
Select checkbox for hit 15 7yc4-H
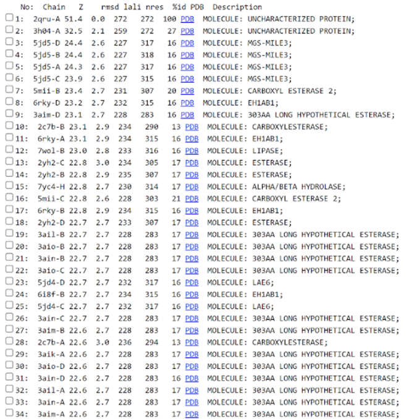pos(9,187)
